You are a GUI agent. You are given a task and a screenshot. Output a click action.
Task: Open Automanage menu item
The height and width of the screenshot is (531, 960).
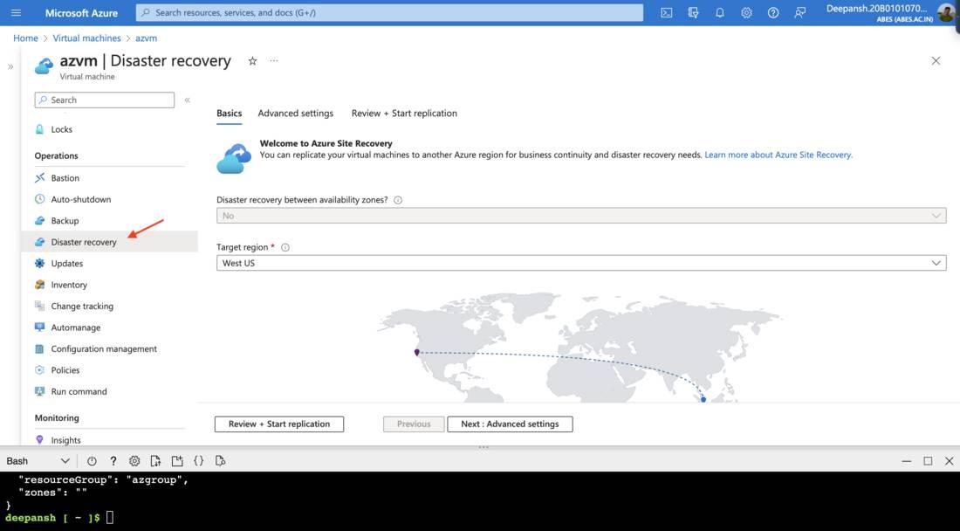(75, 328)
